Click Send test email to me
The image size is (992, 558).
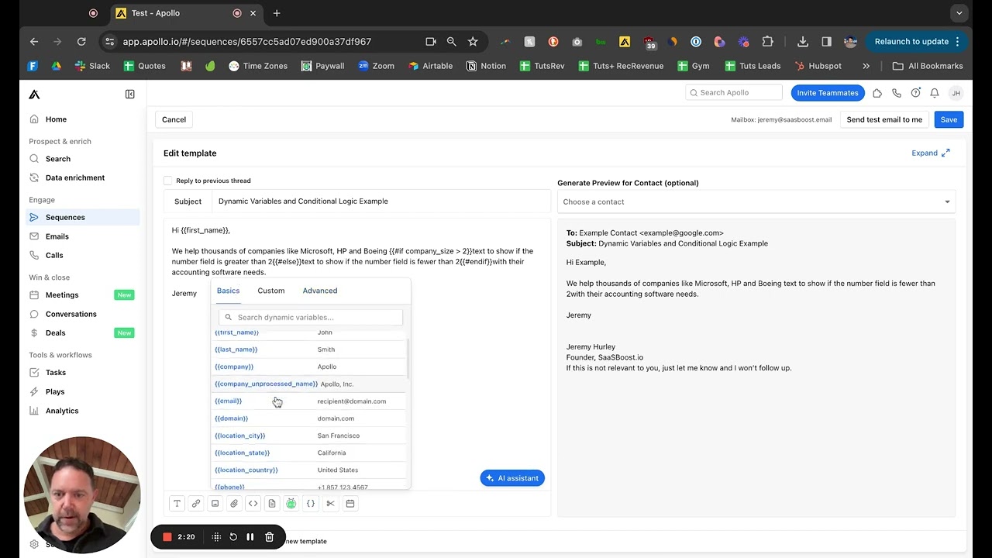[x=884, y=119]
